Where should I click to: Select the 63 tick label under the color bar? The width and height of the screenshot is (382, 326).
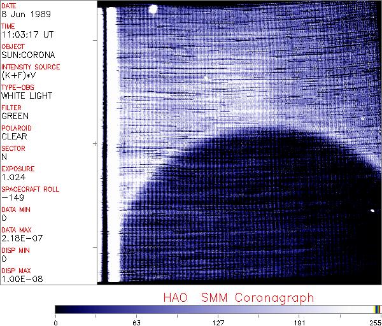(136, 322)
